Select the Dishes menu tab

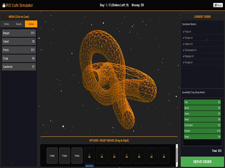click(x=31, y=24)
